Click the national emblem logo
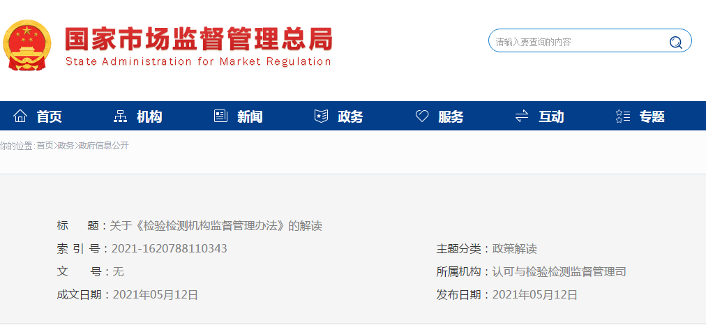This screenshot has width=706, height=325. [27, 46]
